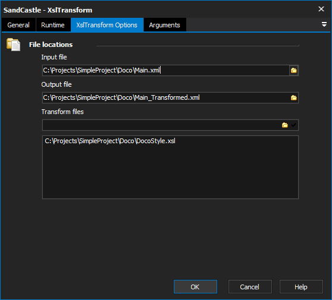Click the File locations documents icon

(13, 45)
